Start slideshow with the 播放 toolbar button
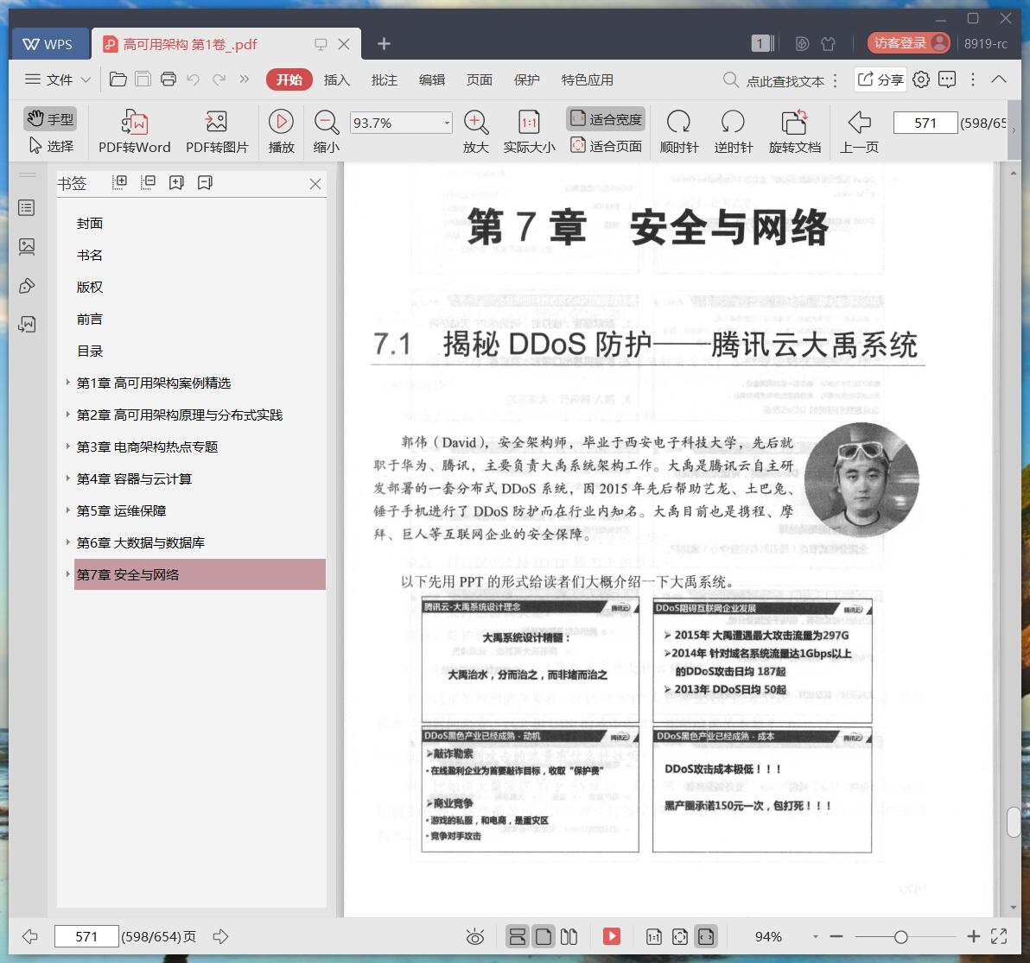1030x963 pixels. [x=281, y=131]
